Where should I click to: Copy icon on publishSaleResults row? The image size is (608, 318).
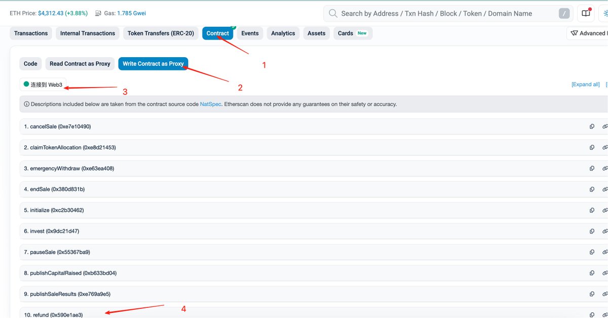pyautogui.click(x=592, y=294)
